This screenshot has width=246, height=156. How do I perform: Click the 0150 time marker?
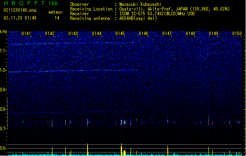tap(237, 34)
